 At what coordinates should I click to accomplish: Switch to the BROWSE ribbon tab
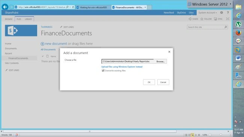coord(9,19)
